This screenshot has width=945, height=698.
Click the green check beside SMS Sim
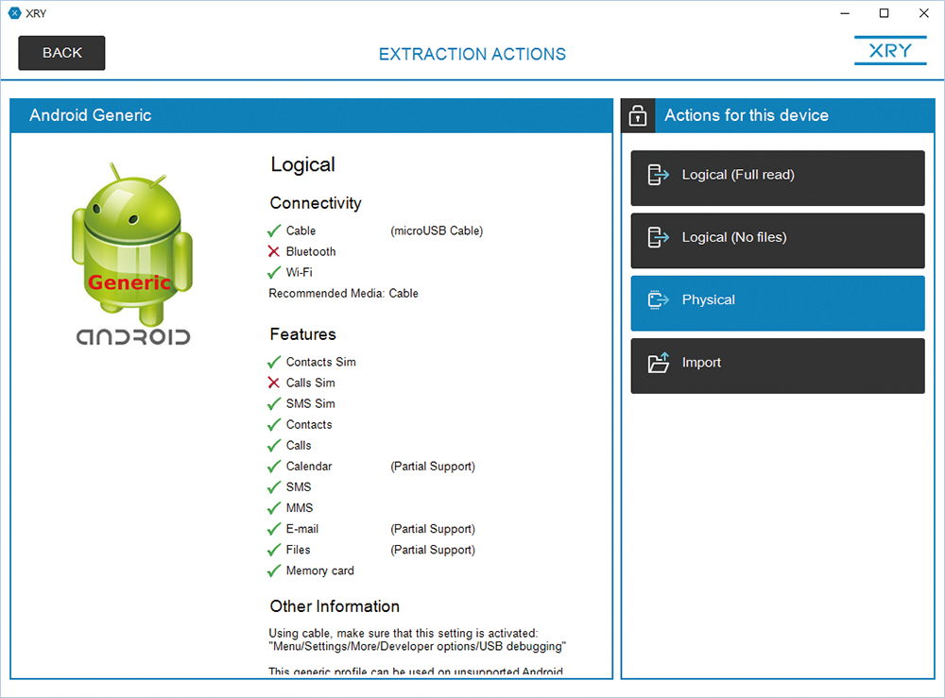coord(274,403)
